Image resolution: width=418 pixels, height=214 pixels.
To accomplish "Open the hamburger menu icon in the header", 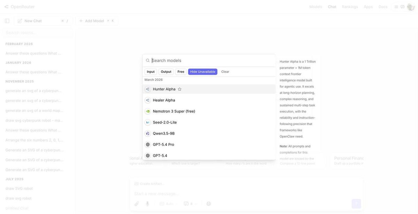I will pos(396,7).
